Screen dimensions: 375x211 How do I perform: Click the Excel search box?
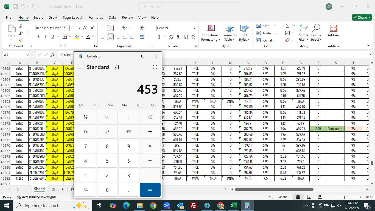click(190, 7)
